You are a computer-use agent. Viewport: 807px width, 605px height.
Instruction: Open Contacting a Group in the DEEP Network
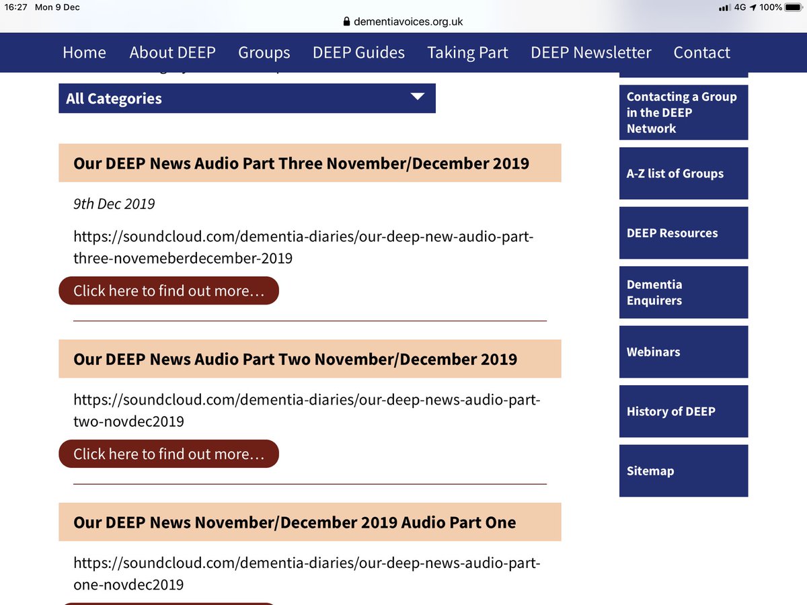[683, 112]
